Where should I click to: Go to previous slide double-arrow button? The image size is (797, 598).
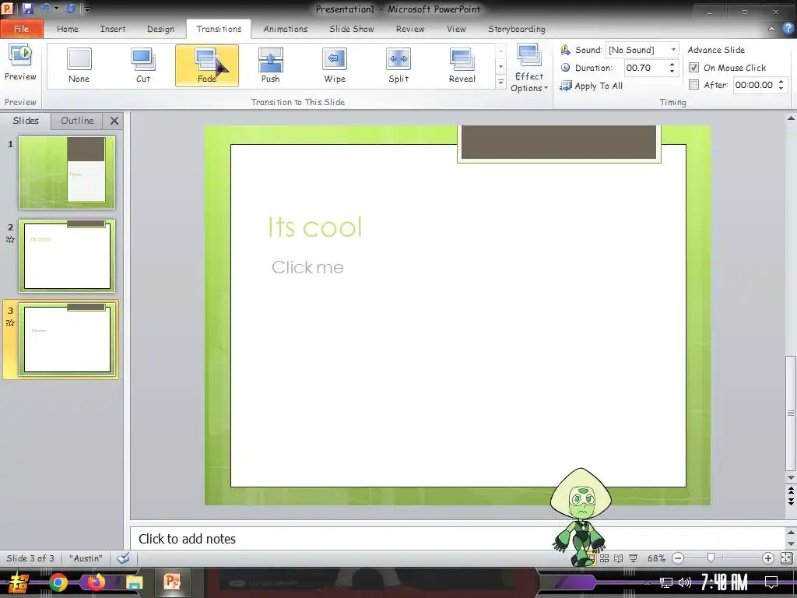[x=791, y=491]
